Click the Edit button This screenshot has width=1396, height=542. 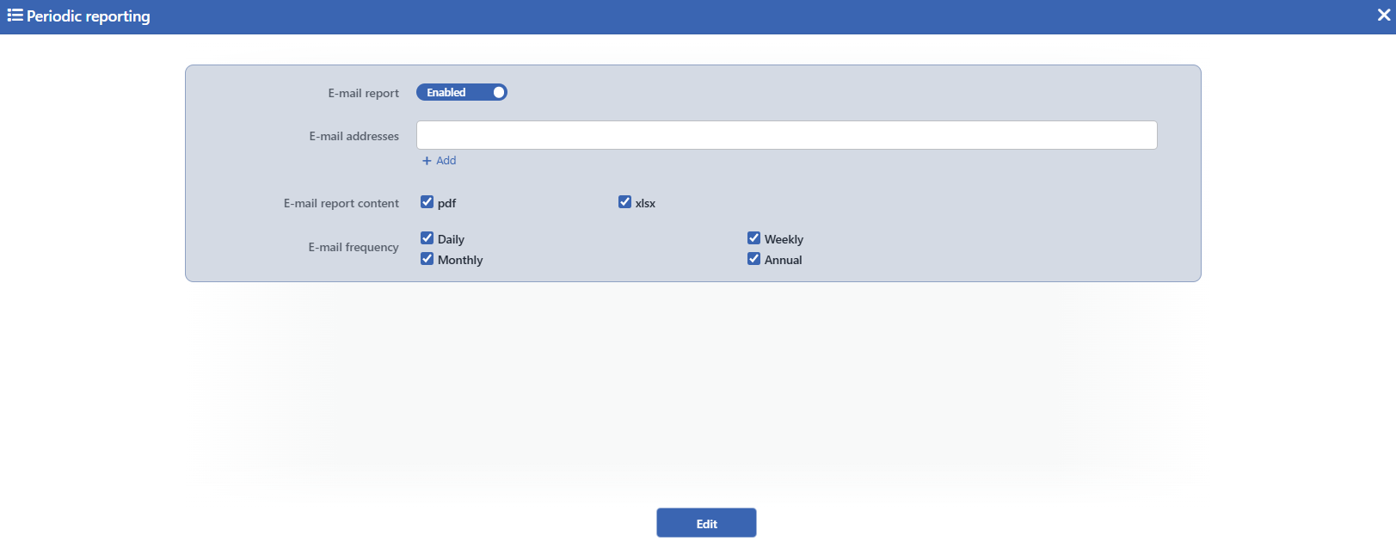(x=706, y=523)
